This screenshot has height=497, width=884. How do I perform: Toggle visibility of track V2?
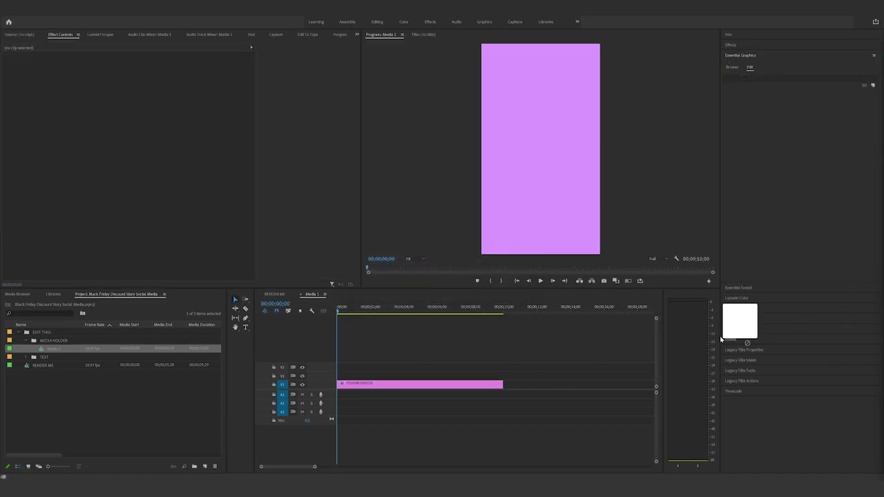pyautogui.click(x=302, y=376)
